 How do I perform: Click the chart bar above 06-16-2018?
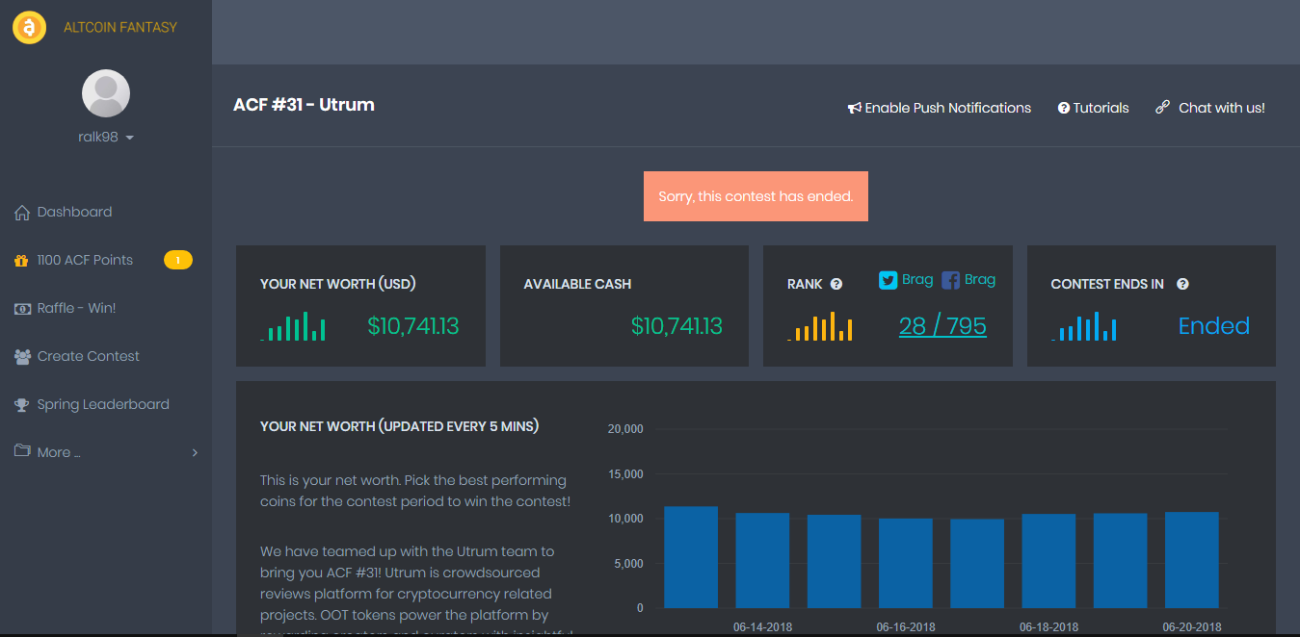coord(906,563)
